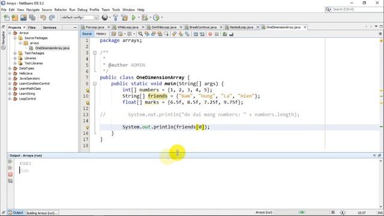Collapse the Source Packages node
384x216 pixels.
[x=15, y=38]
